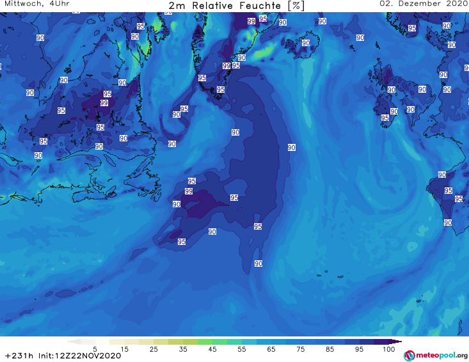Screen dimensions: 469x362
Task: Click the colorbar tick label '100'
Action: [x=389, y=349]
